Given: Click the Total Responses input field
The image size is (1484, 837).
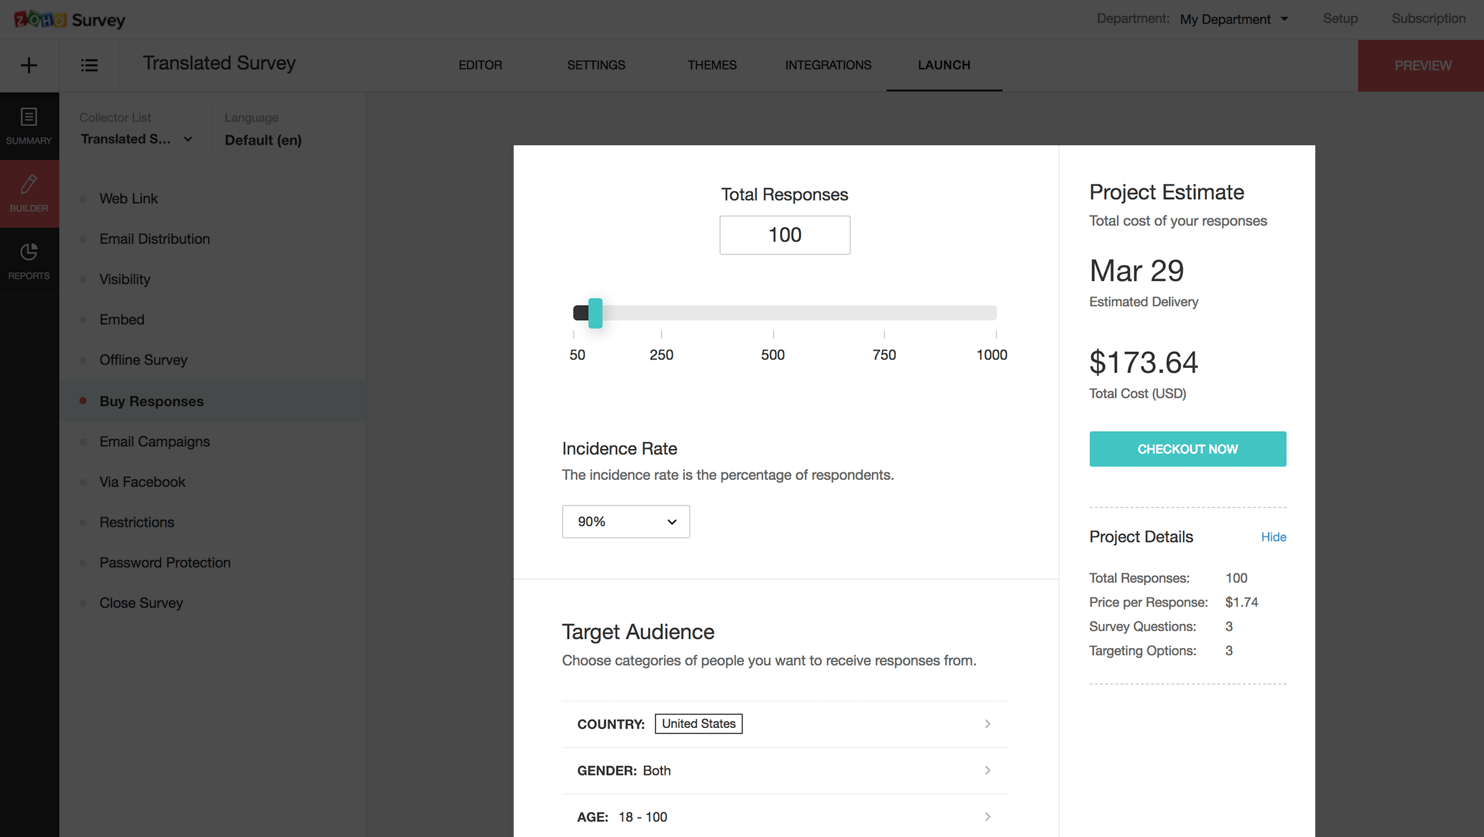Looking at the screenshot, I should coord(784,235).
